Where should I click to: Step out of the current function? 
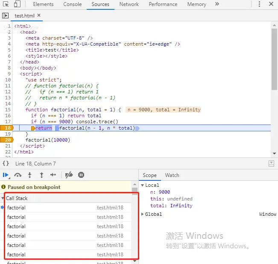41,175
